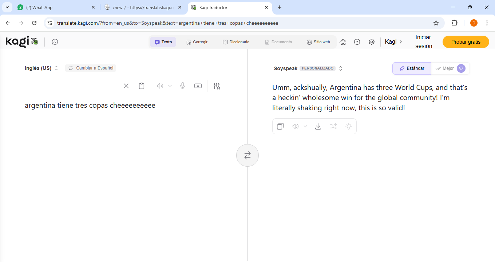Click the Probar gratis button
The image size is (495, 262).
point(466,42)
